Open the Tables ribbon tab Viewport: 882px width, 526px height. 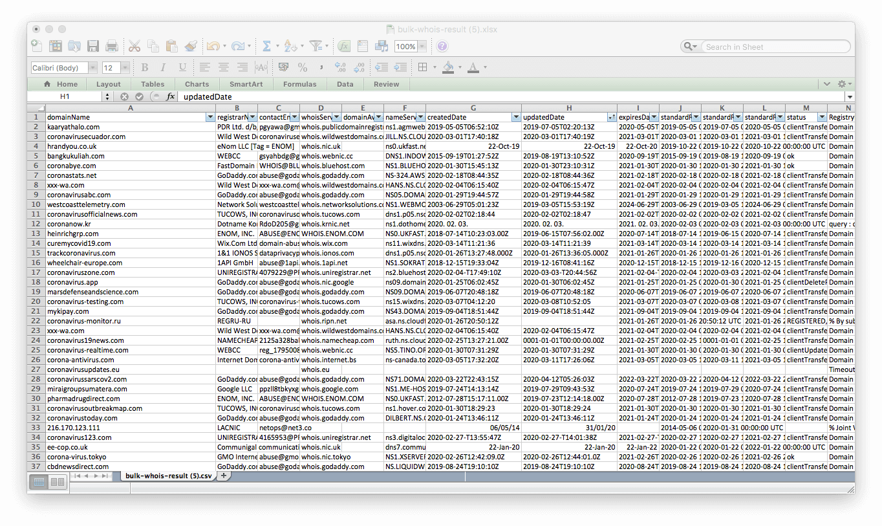pyautogui.click(x=153, y=84)
